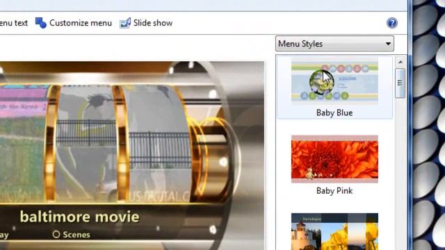
Task: Click the Customize menu icon
Action: [41, 23]
